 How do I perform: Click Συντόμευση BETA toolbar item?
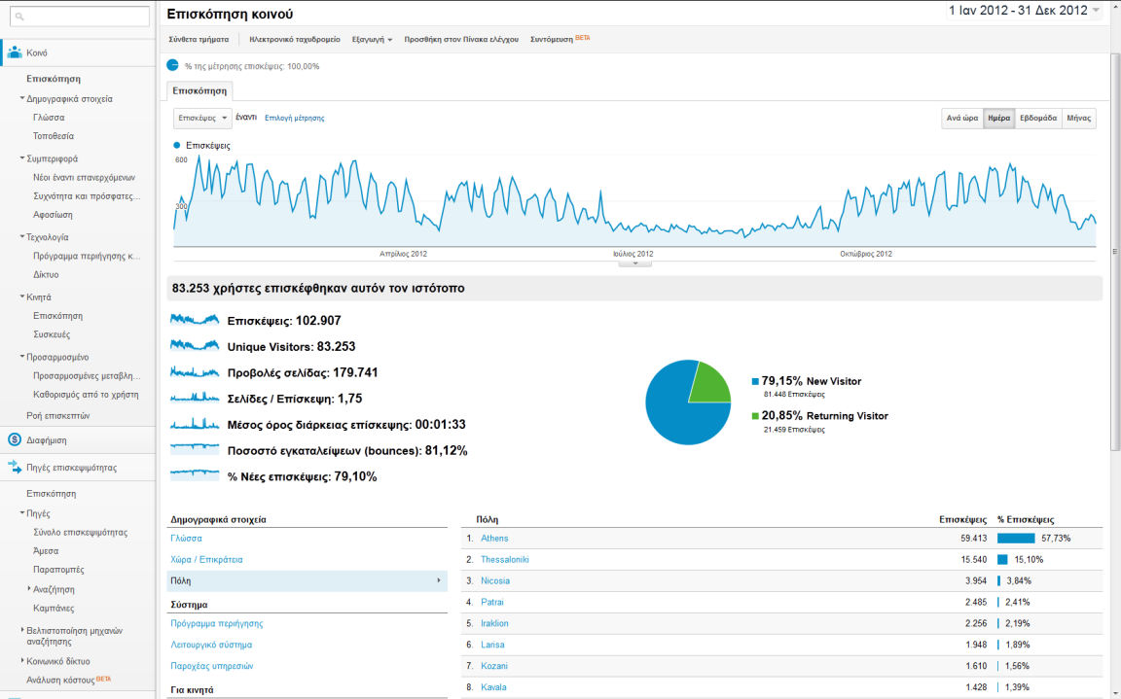tap(560, 39)
